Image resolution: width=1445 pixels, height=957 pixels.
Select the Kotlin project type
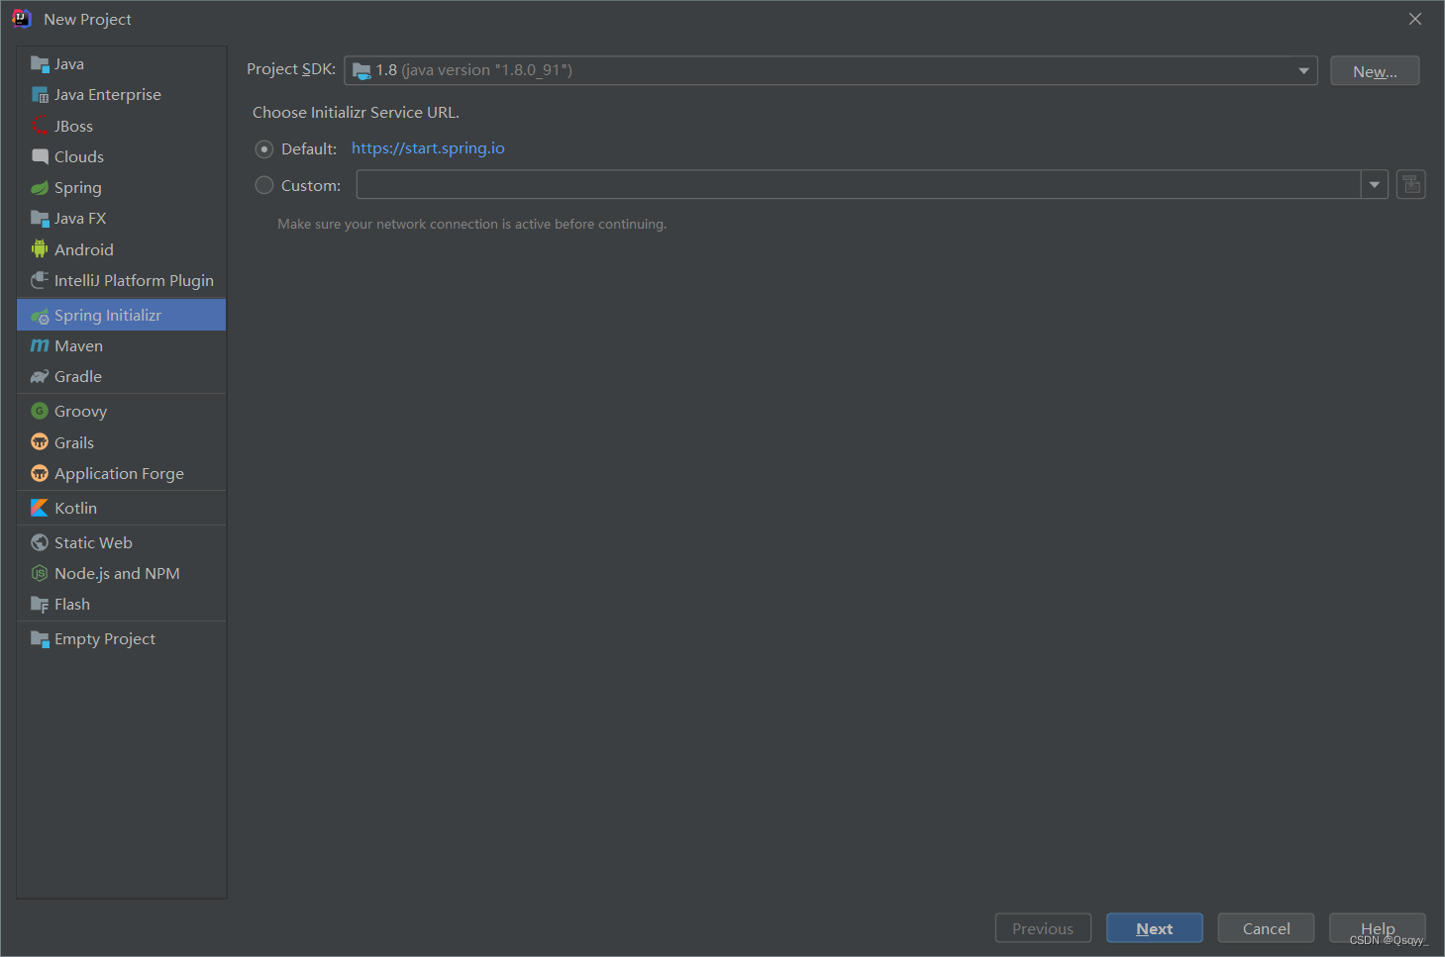tap(76, 507)
